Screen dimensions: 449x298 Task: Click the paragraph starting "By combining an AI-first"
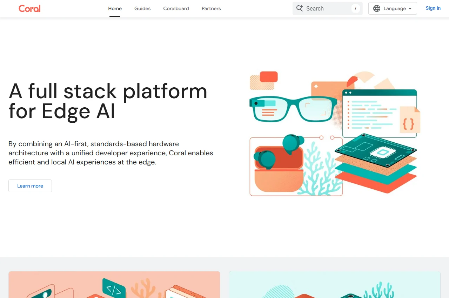(111, 153)
